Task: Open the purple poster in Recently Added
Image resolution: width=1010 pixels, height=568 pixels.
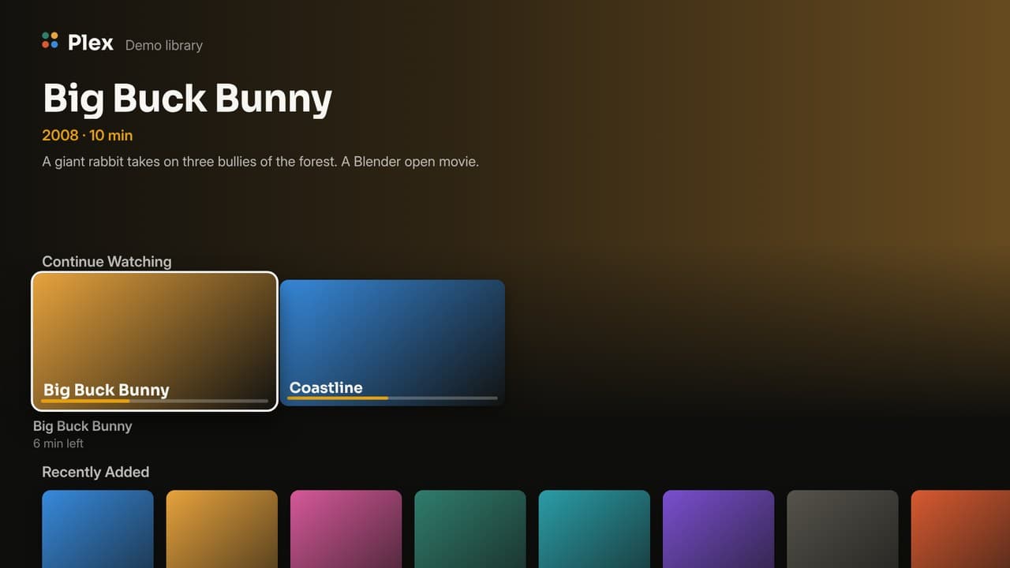Action: click(719, 529)
